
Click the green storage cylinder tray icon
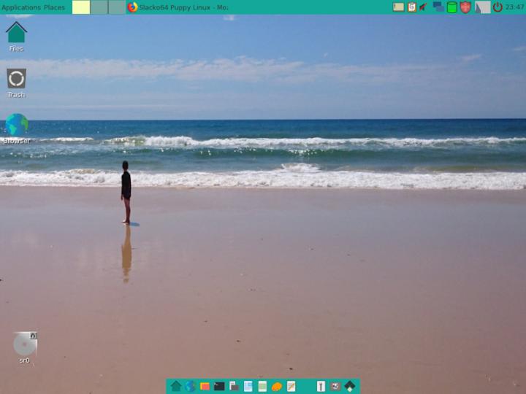tap(452, 7)
